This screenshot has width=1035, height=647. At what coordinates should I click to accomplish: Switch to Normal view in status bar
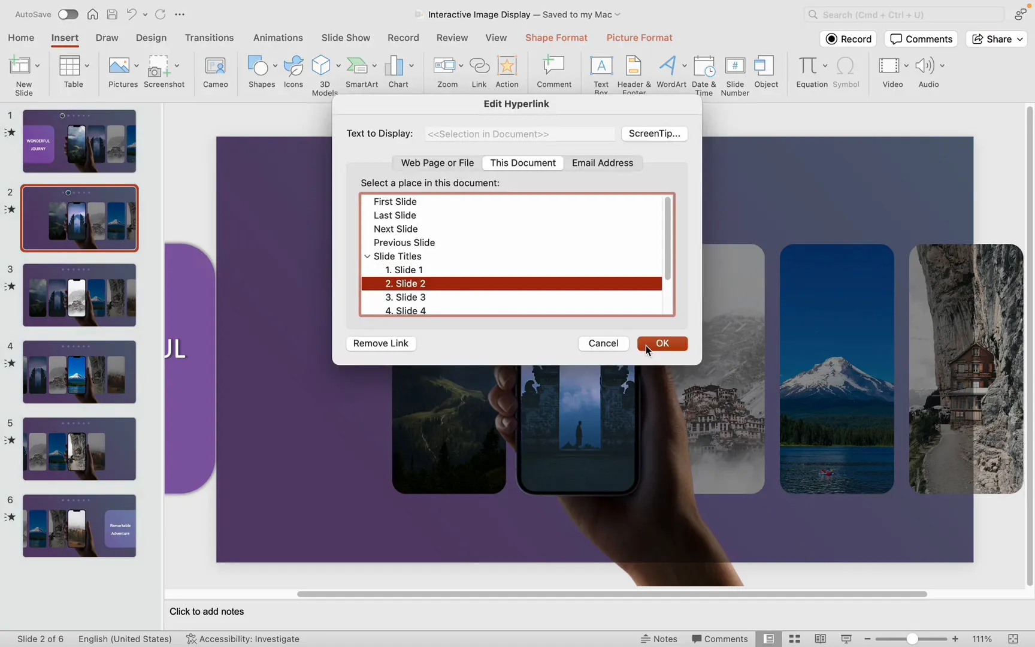(x=768, y=639)
